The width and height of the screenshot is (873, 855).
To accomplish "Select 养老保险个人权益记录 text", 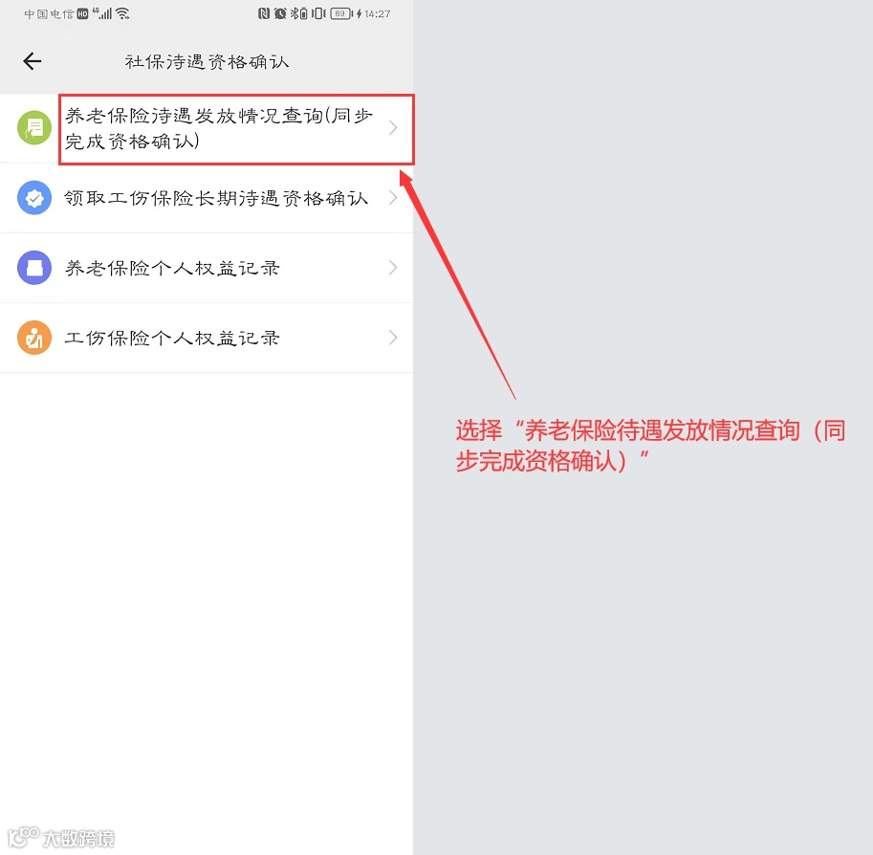I will 172,268.
